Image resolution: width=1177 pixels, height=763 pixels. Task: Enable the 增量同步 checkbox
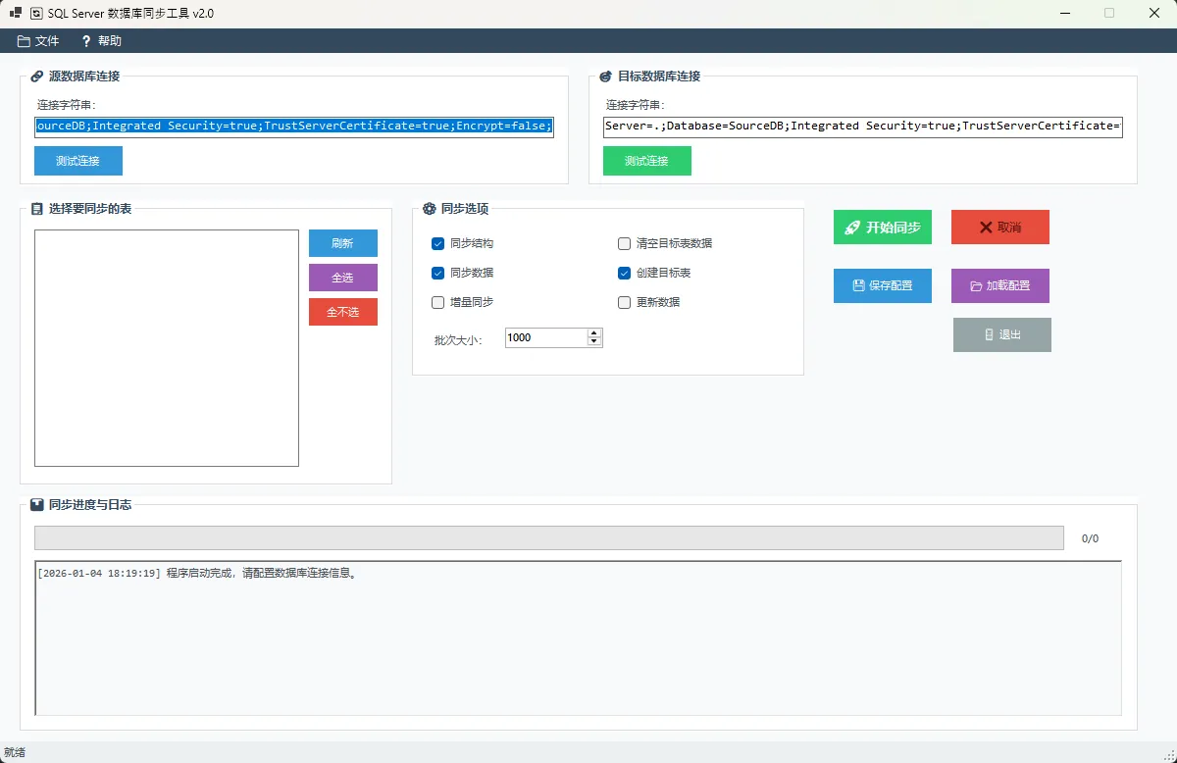(x=438, y=302)
